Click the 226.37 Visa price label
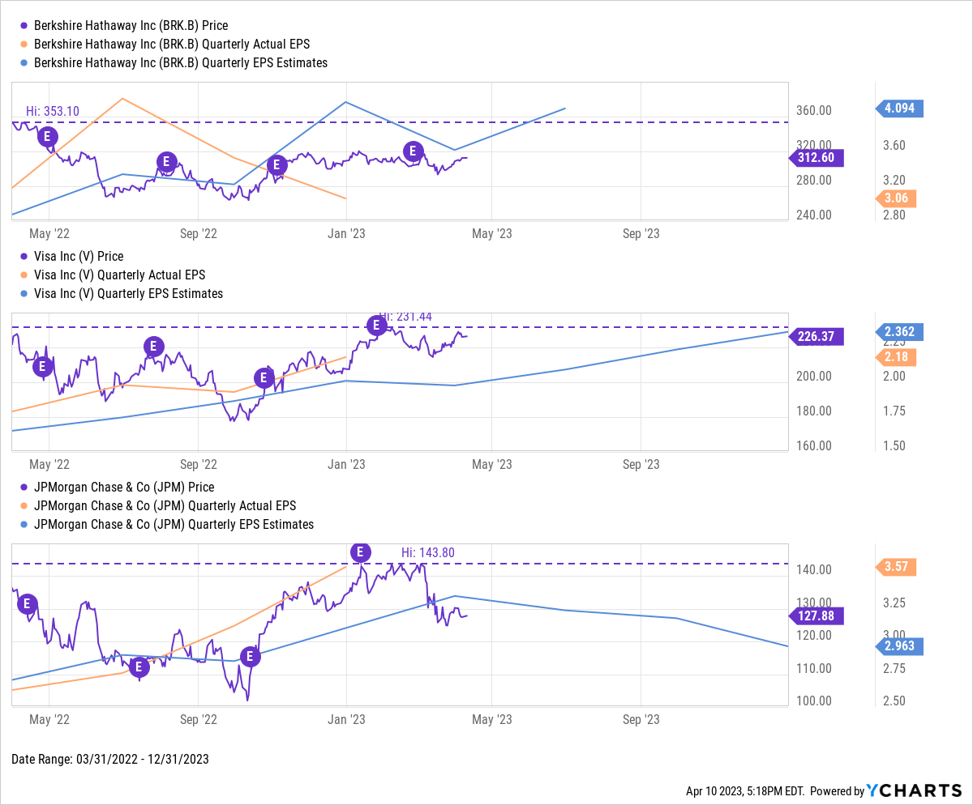Screen dimensions: 973x805 [817, 337]
